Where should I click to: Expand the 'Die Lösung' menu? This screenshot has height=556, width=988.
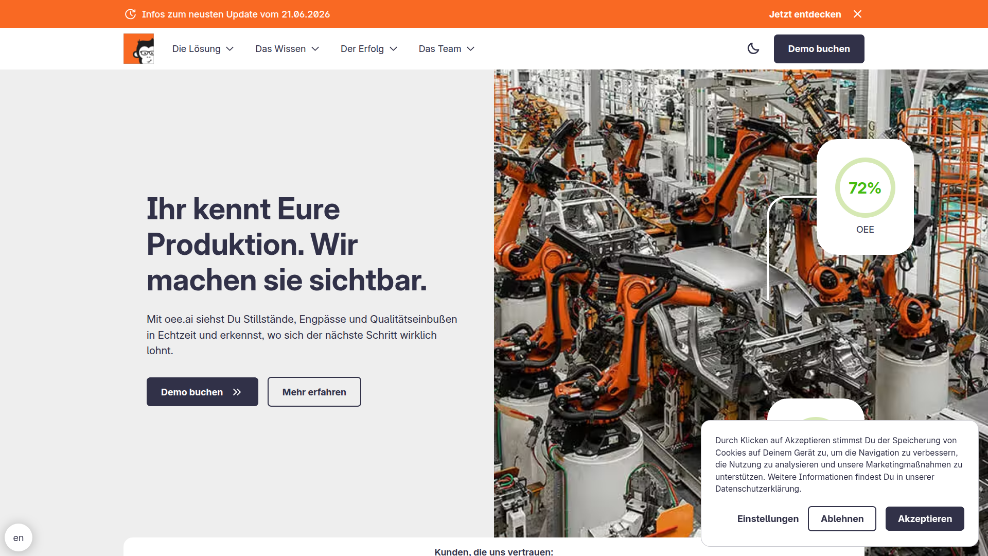(x=203, y=49)
